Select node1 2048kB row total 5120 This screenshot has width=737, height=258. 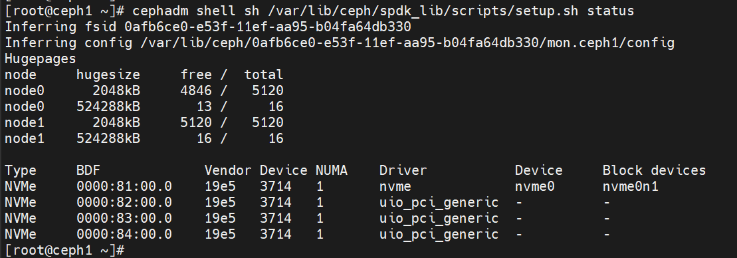(267, 122)
